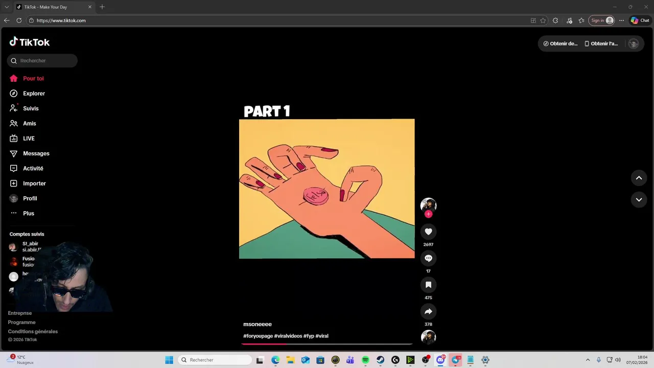Screen dimensions: 654x368
Task: Open the Windows Start menu
Action: coord(169,360)
